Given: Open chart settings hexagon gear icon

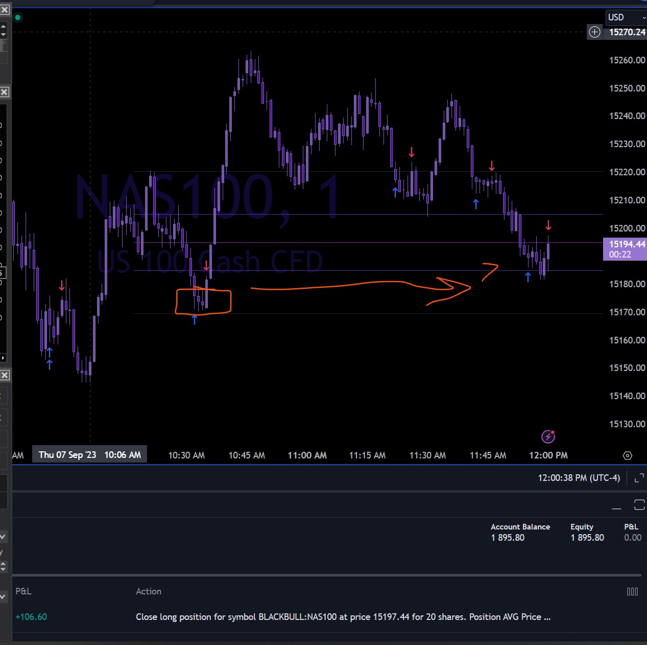Looking at the screenshot, I should point(628,455).
